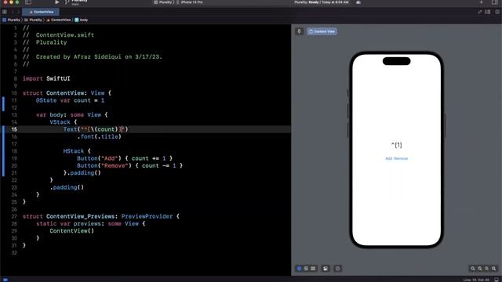Switch preview to Live mode
The height and width of the screenshot is (282, 502).
click(x=299, y=269)
